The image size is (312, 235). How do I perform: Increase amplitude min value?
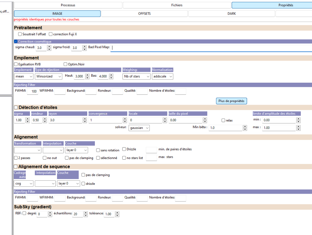pyautogui.click(x=298, y=119)
